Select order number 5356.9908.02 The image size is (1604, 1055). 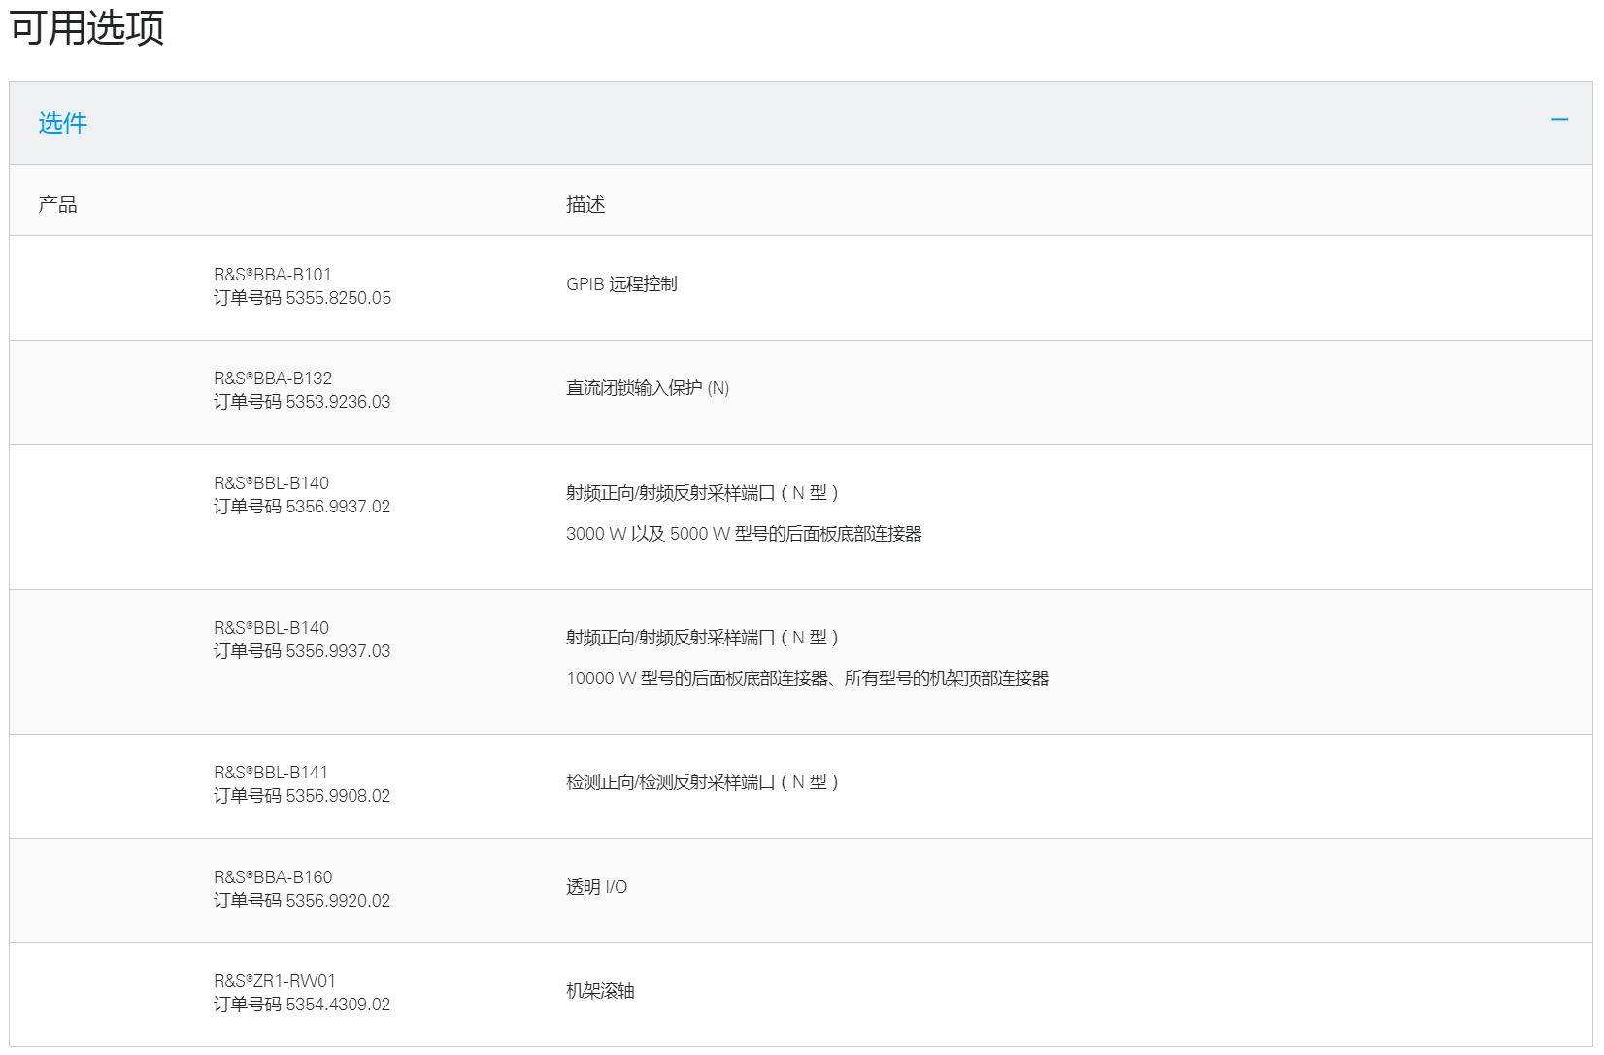pyautogui.click(x=338, y=796)
